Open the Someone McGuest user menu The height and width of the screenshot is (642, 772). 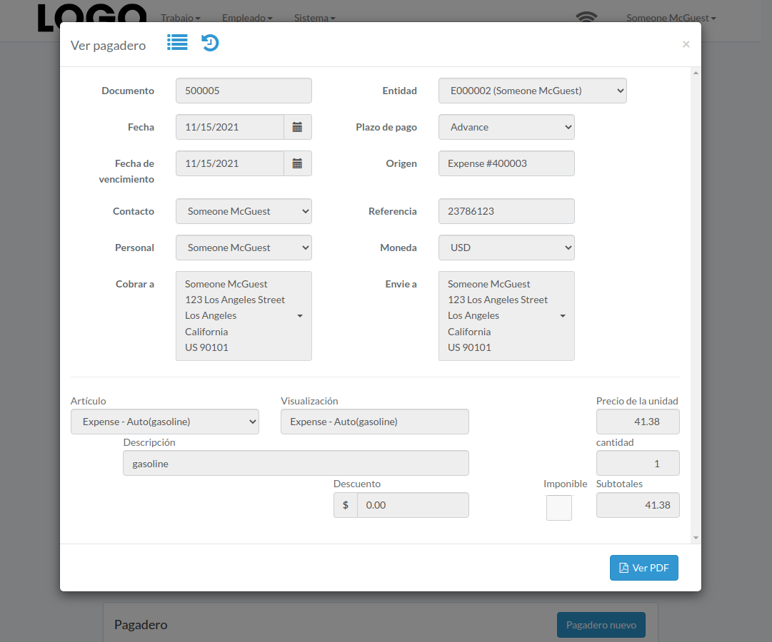click(671, 18)
